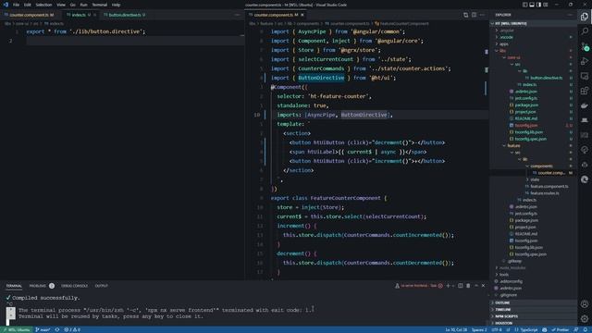The width and height of the screenshot is (592, 333).
Task: Open the Manage gear icon
Action: (x=585, y=318)
